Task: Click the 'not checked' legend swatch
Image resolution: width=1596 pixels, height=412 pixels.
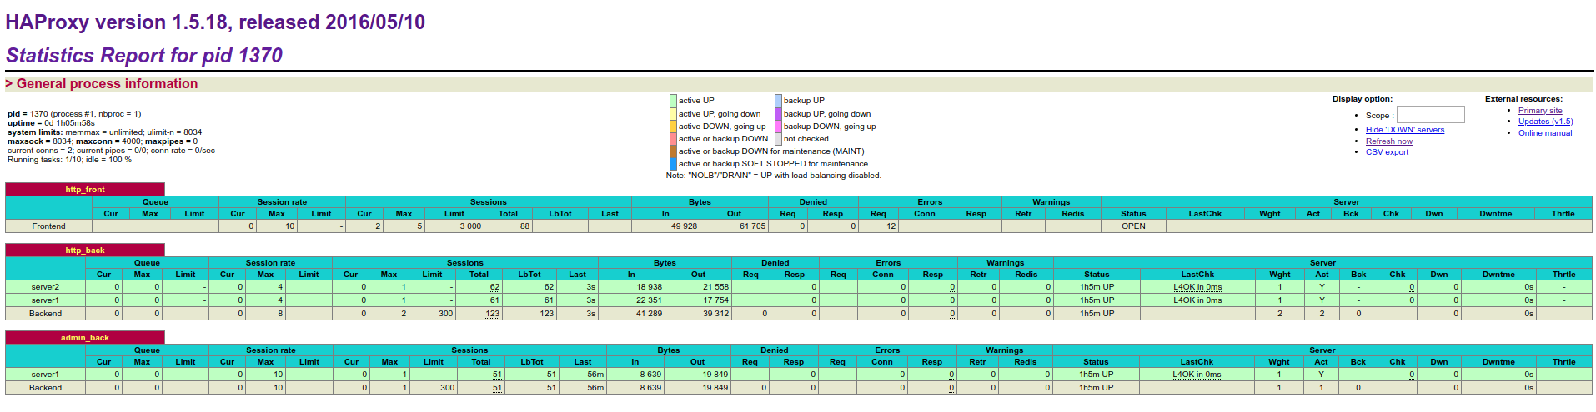Action: [x=778, y=139]
